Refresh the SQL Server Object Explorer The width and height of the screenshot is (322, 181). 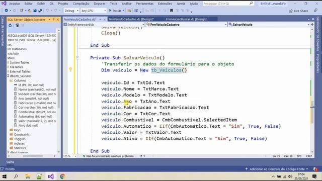click(10, 26)
